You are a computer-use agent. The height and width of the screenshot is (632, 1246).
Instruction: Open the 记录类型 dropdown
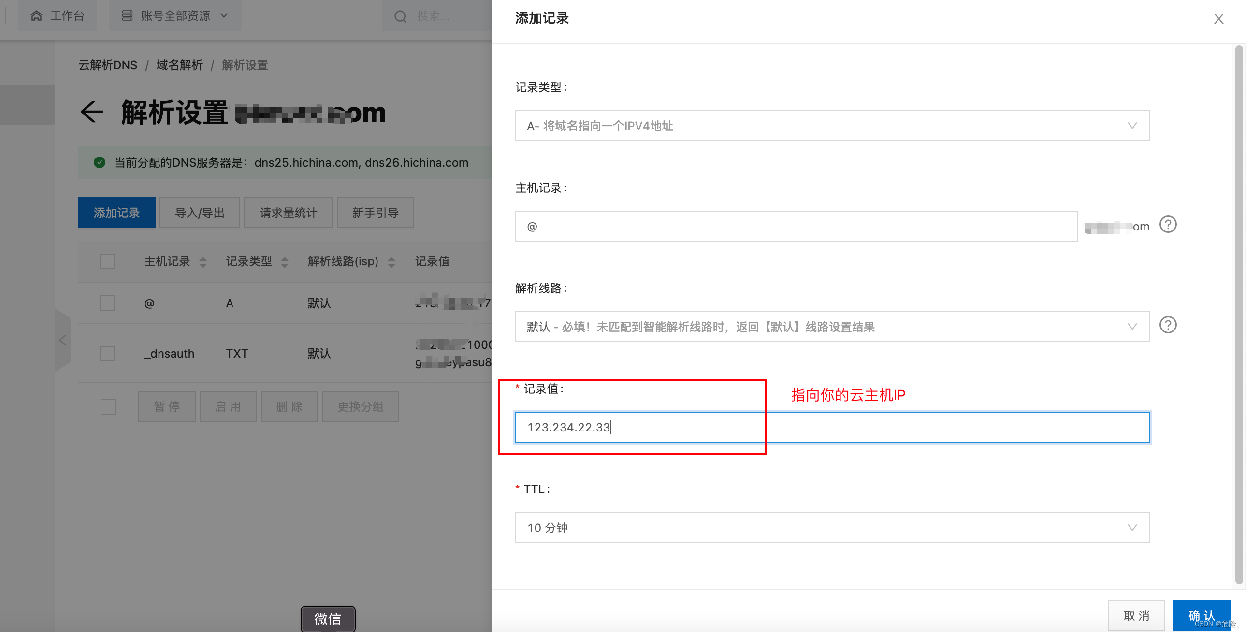click(832, 126)
